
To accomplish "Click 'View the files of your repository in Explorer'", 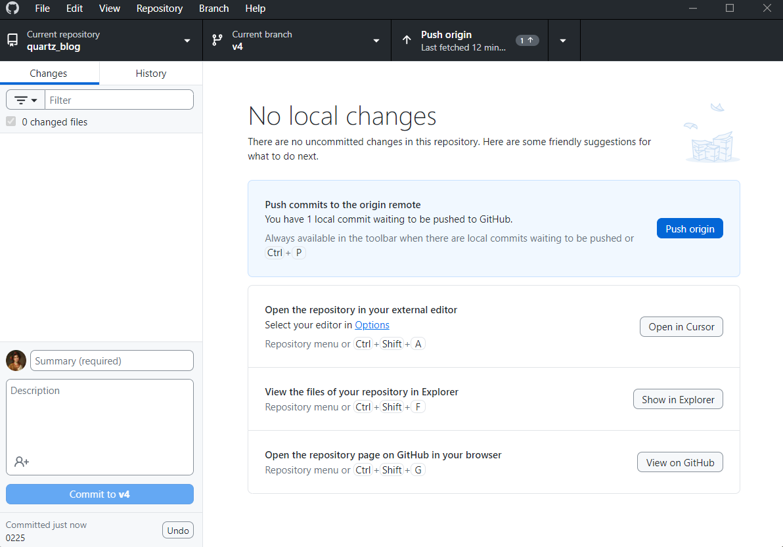I will pyautogui.click(x=361, y=392).
